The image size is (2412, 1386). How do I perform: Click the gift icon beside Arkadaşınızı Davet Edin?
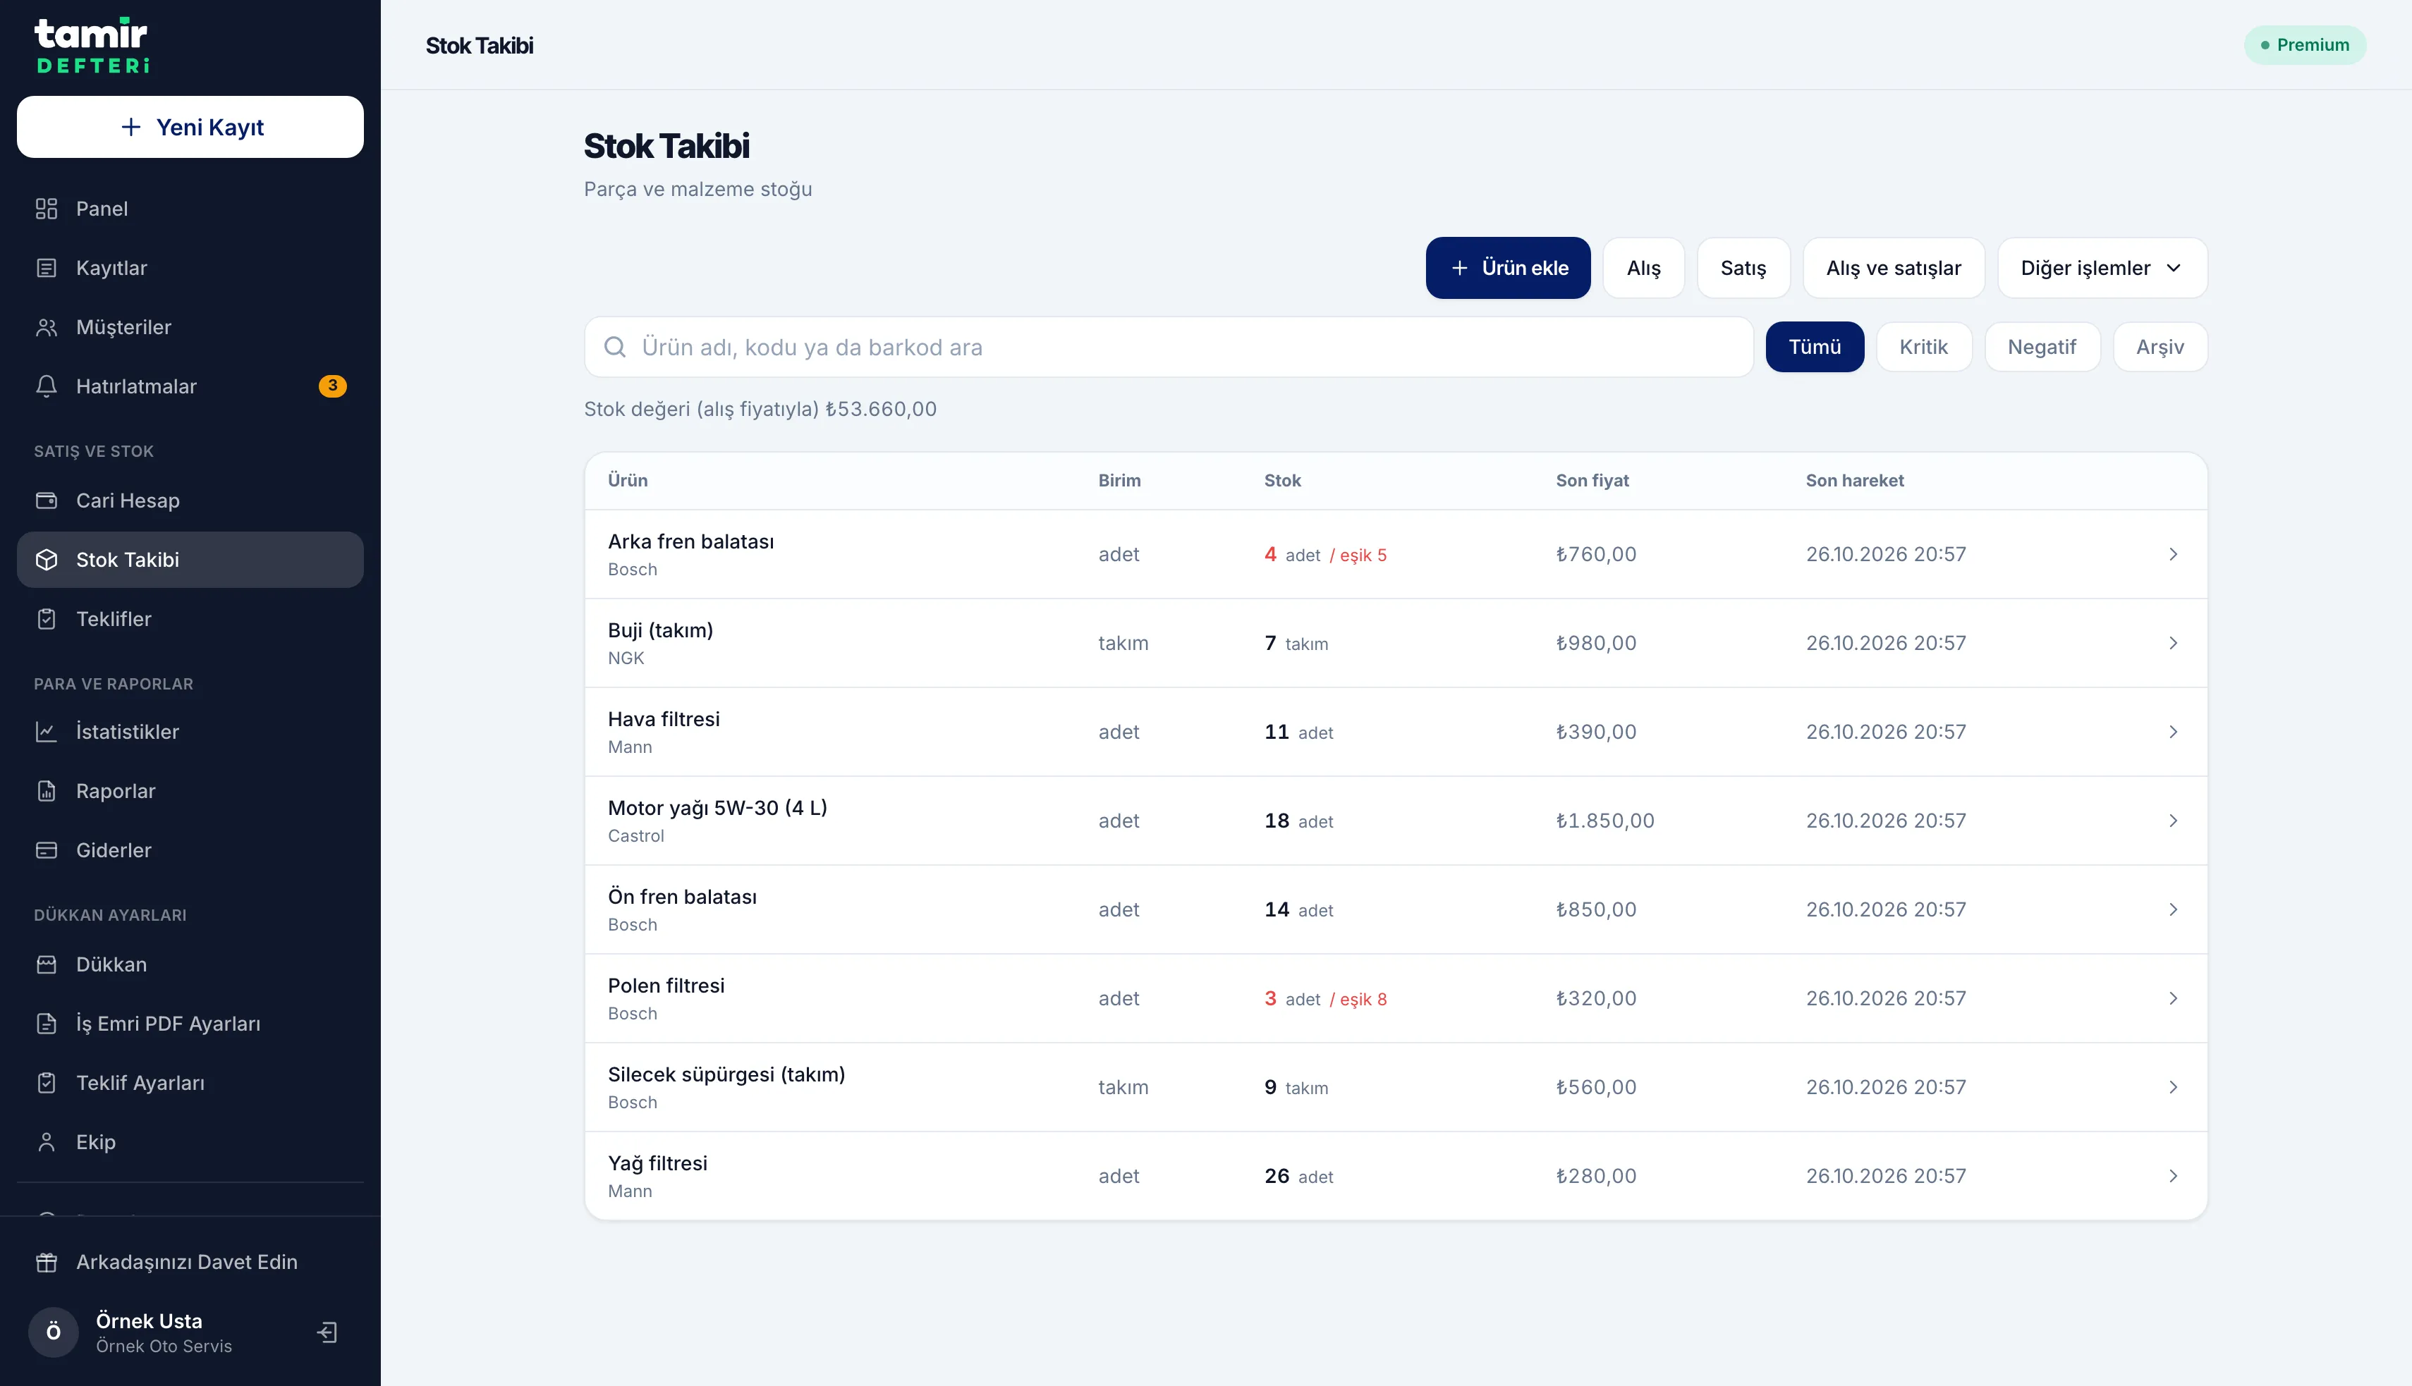pos(47,1262)
